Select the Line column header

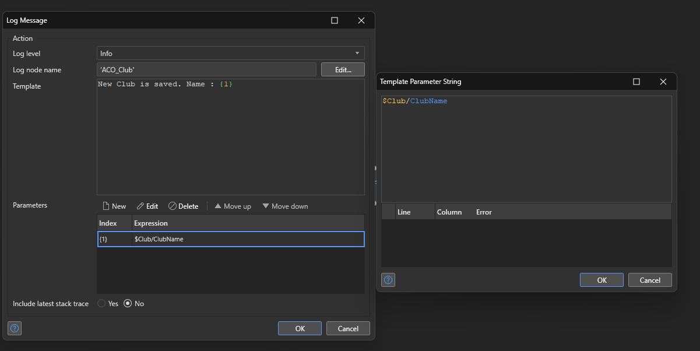(x=415, y=212)
